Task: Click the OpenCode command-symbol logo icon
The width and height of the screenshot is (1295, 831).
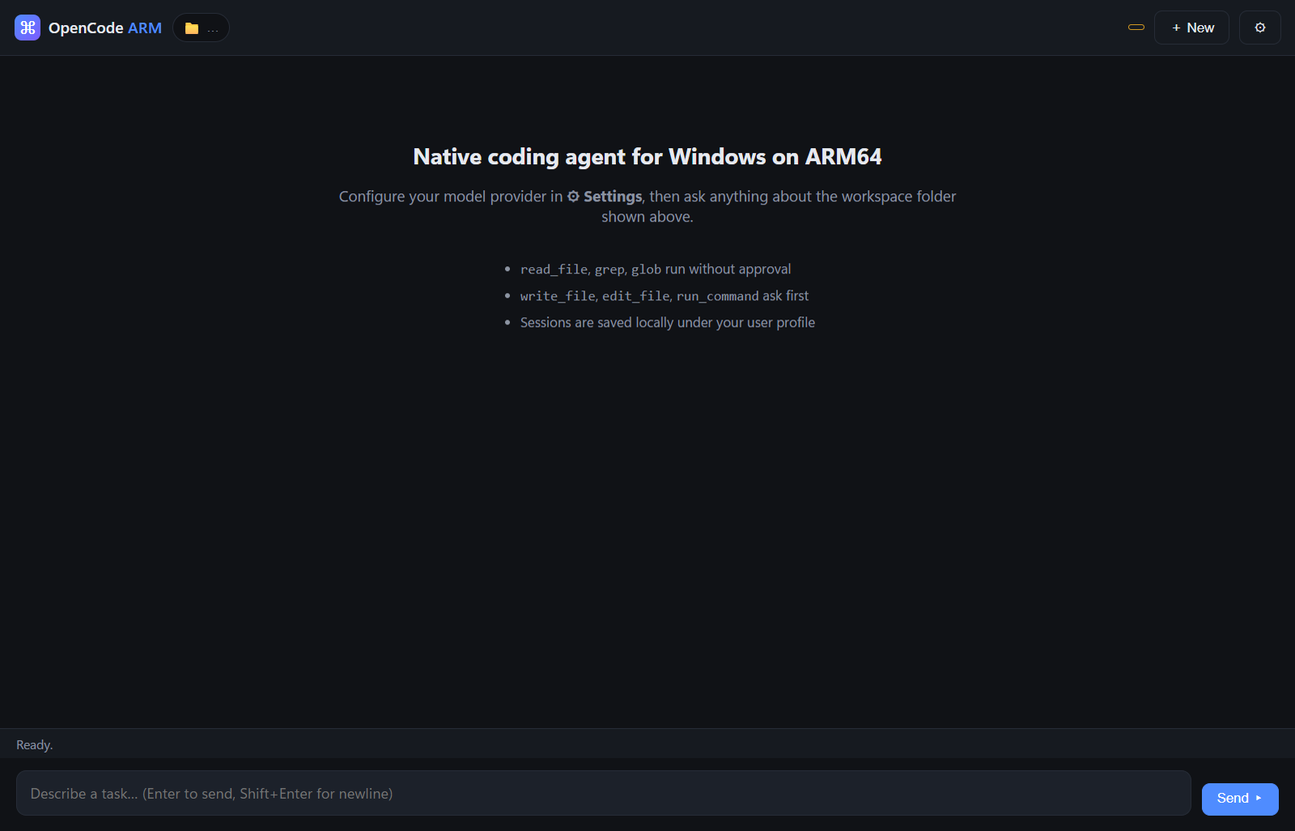Action: [28, 28]
